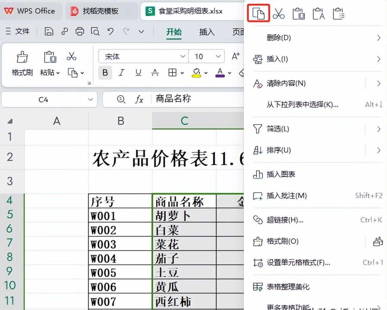Click the Redo arrow icon
Image resolution: width=387 pixels, height=310 pixels.
pos(126,31)
